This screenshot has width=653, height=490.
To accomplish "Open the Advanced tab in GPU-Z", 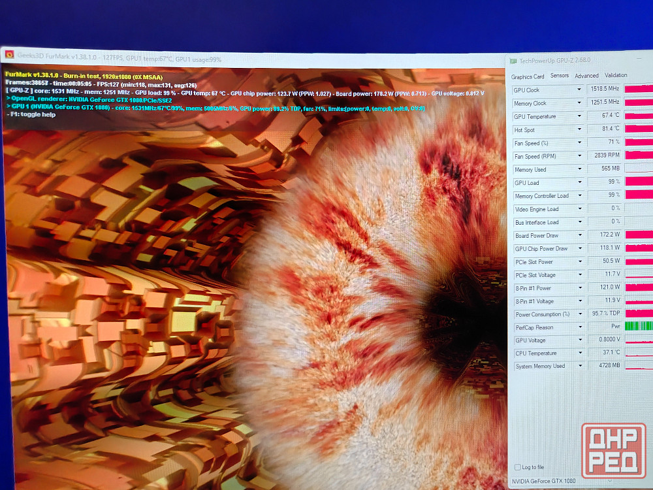I will pyautogui.click(x=586, y=76).
